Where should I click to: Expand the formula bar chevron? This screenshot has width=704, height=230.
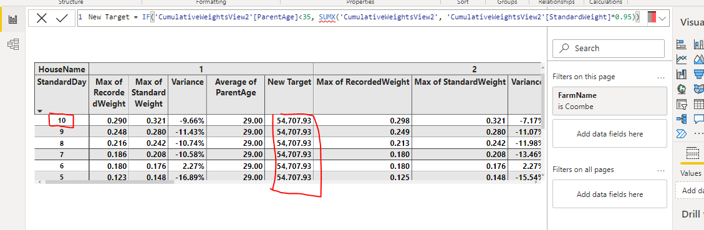(662, 18)
